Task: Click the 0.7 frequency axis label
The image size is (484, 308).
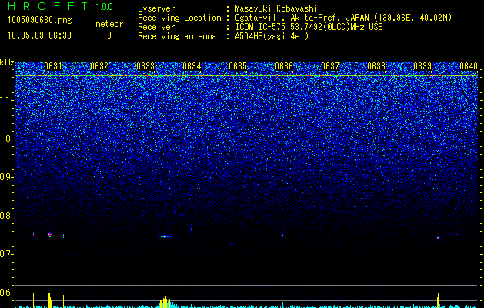Action: coord(7,254)
